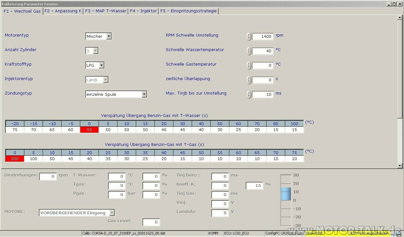Select T-Wasser column header 100
Screen dimensions: 404x237
coord(294,124)
